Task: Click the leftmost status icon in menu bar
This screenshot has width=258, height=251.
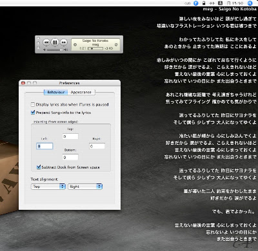Action: tap(187, 3)
